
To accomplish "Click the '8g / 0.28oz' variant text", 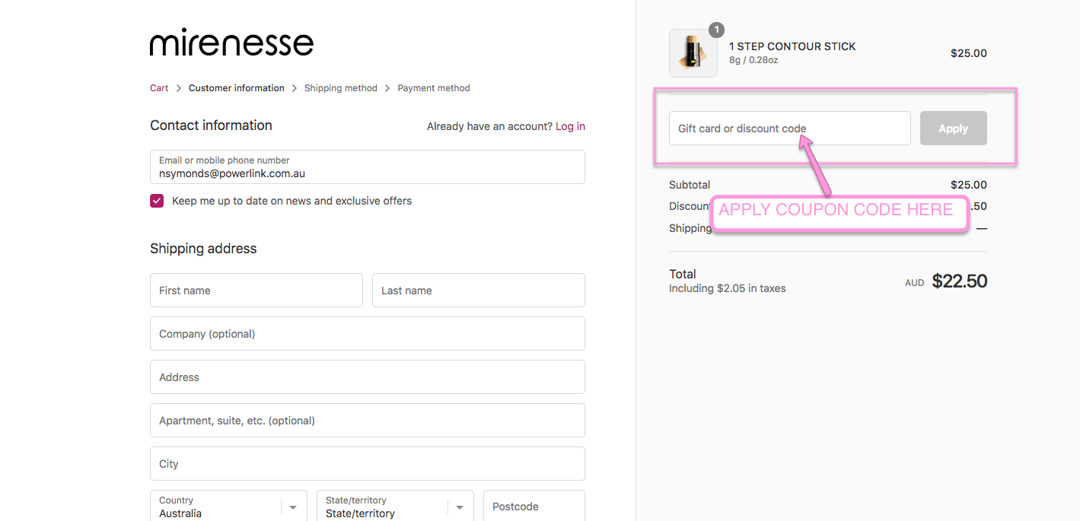I will pyautogui.click(x=753, y=60).
